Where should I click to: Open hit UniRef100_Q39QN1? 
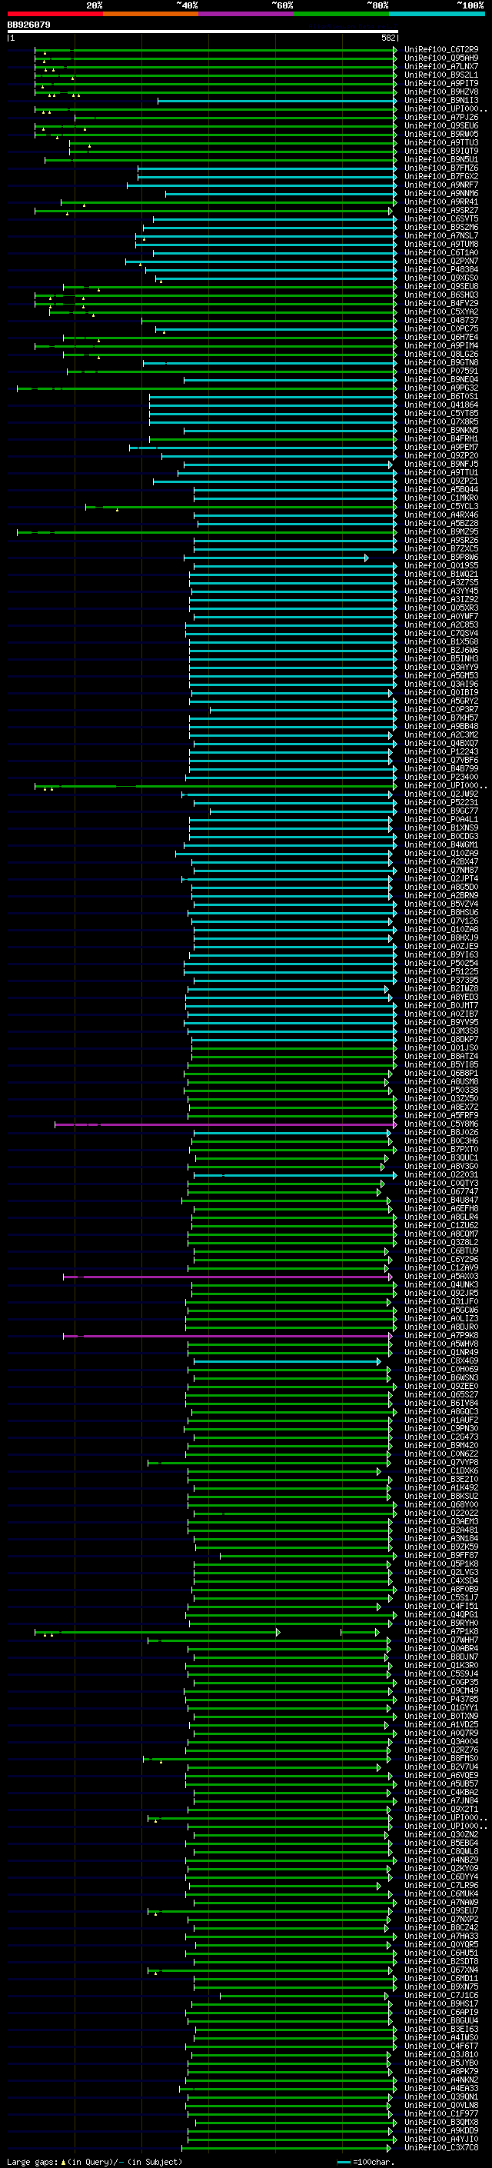[441, 2097]
